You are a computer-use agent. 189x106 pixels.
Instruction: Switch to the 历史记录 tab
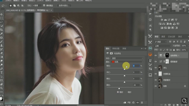click(x=171, y=36)
